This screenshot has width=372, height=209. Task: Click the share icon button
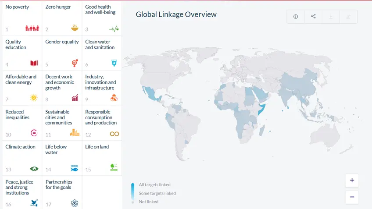[x=313, y=17]
